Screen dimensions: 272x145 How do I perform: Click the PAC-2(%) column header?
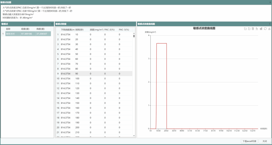pos(110,30)
